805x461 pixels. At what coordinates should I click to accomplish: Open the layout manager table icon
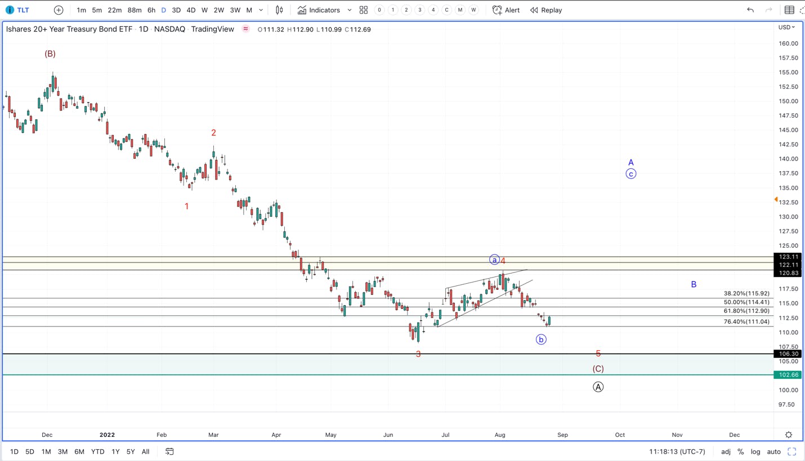(x=788, y=10)
